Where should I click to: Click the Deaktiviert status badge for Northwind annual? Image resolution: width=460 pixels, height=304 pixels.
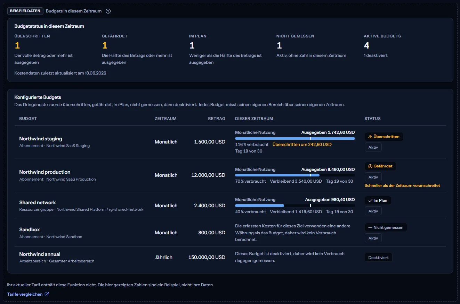378,258
